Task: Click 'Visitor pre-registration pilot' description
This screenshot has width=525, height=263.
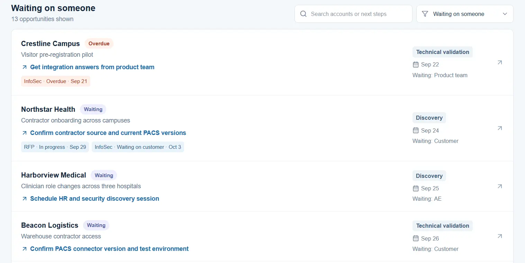Action: click(57, 55)
